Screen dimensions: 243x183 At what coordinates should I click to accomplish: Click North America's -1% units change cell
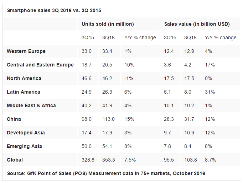[x=129, y=78]
